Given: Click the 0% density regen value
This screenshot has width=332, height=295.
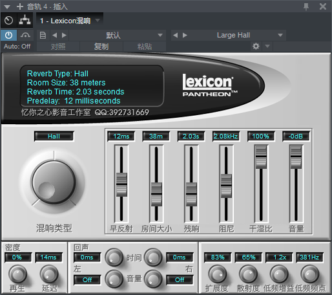Looking at the screenshot, I should click(x=17, y=257).
